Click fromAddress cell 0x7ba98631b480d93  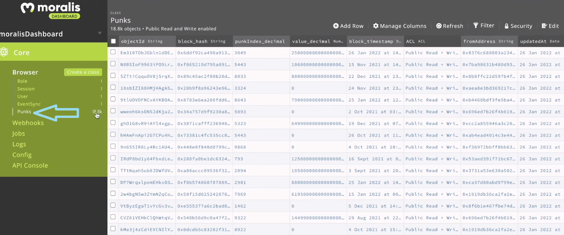point(490,64)
